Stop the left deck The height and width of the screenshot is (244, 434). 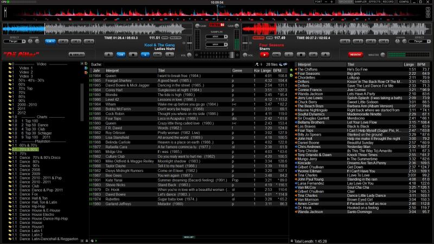click(x=133, y=55)
